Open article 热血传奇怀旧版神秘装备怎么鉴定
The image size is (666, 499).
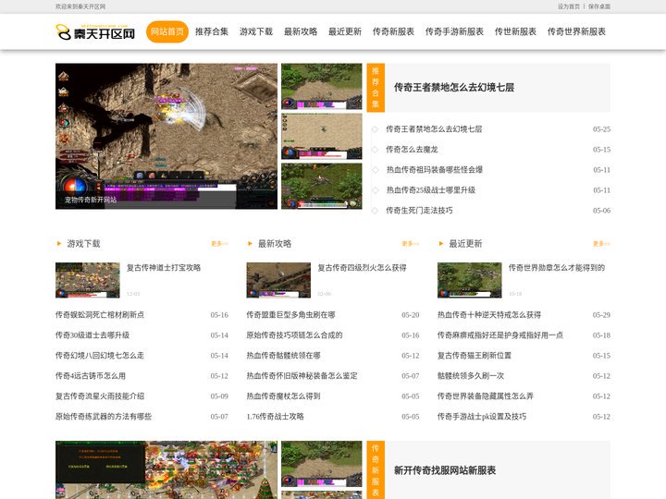pos(302,376)
